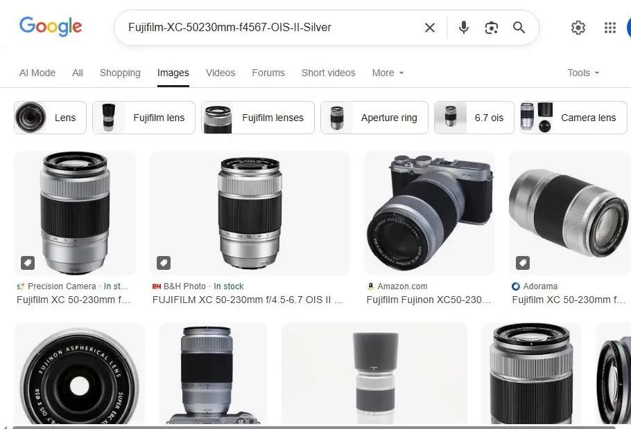The height and width of the screenshot is (429, 631).
Task: Clear the search query with the X icon
Action: click(430, 28)
